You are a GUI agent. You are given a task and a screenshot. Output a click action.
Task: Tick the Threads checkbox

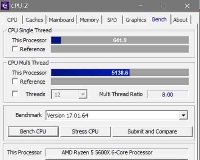[15, 94]
